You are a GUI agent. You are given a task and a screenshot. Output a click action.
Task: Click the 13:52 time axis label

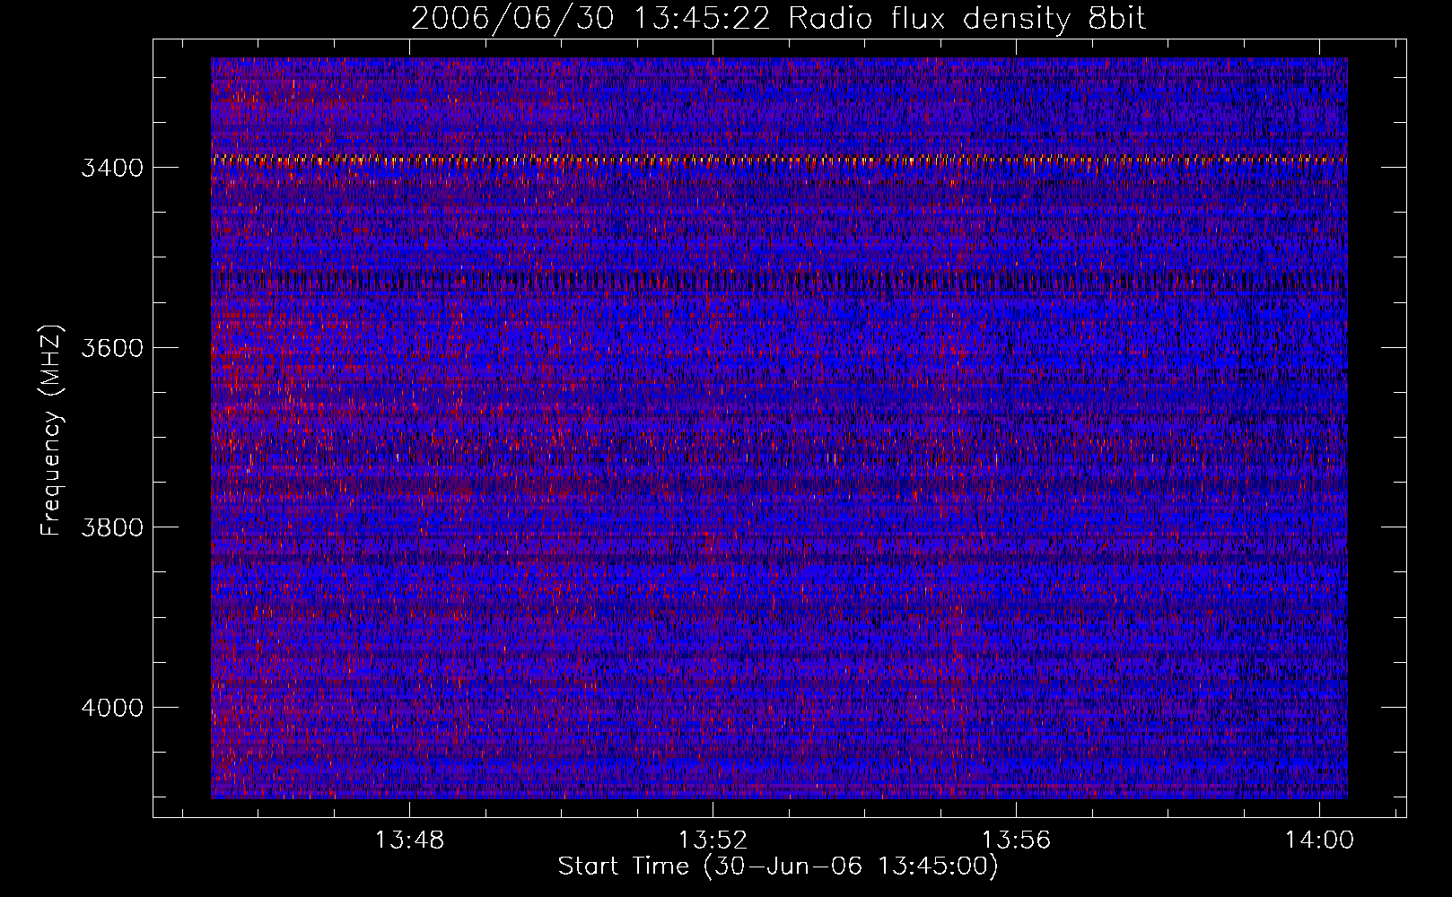click(x=713, y=840)
